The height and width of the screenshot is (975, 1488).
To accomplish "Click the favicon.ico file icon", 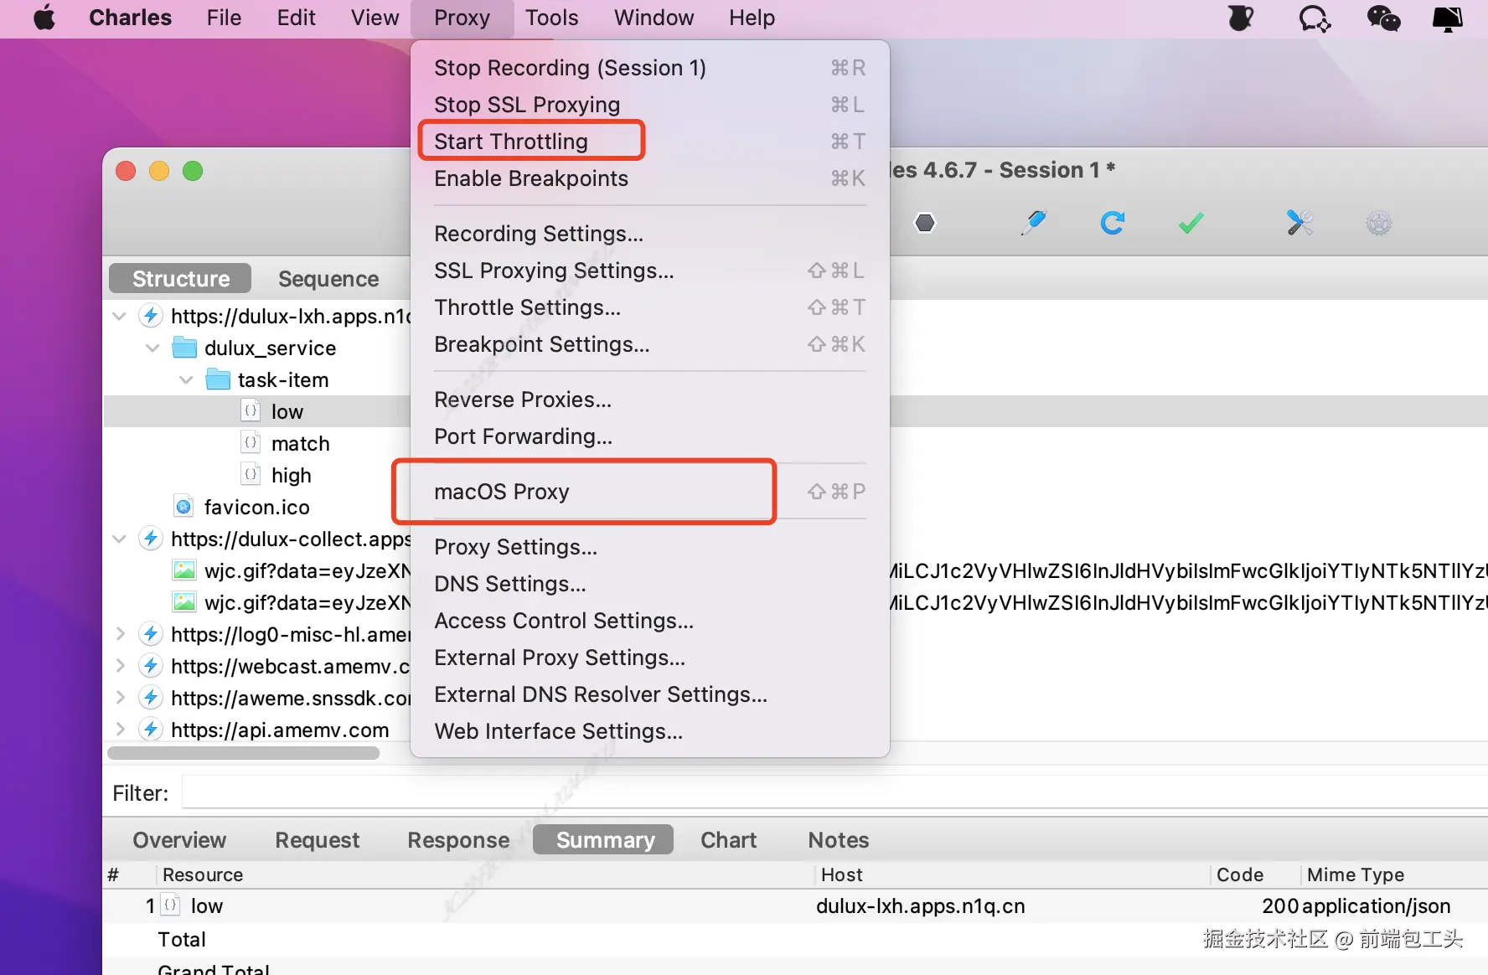I will pos(184,507).
